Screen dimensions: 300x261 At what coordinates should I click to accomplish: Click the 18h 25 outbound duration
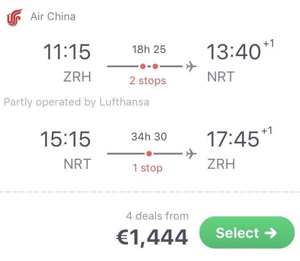tap(149, 49)
